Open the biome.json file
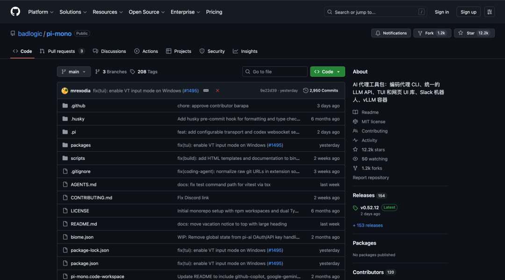This screenshot has width=505, height=280. coord(82,237)
